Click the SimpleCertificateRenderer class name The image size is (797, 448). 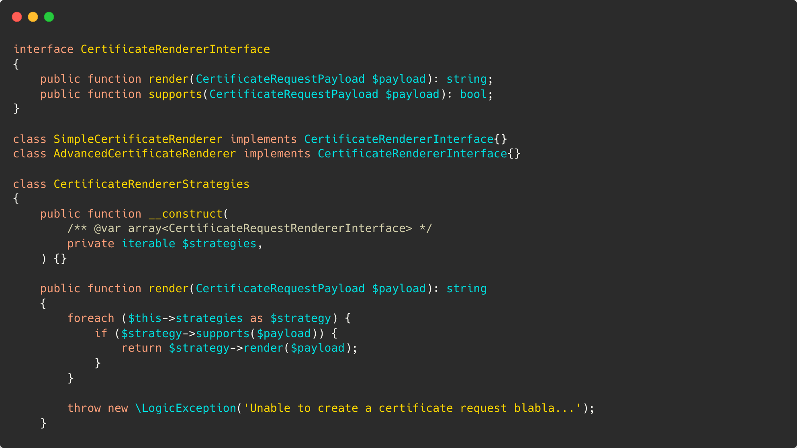138,139
